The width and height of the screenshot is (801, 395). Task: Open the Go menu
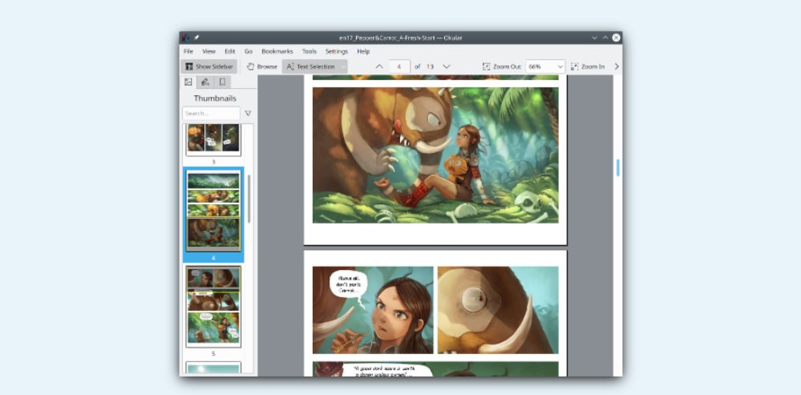[249, 51]
